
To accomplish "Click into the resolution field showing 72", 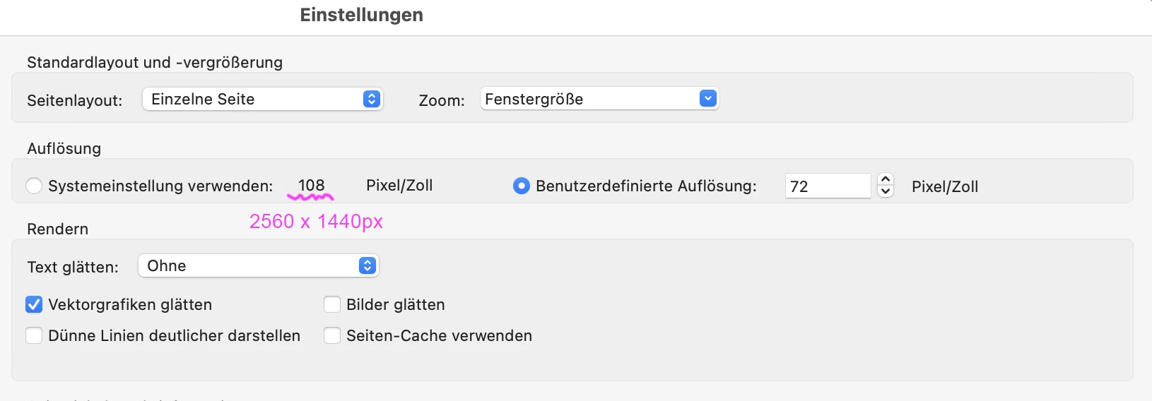I will click(x=827, y=186).
